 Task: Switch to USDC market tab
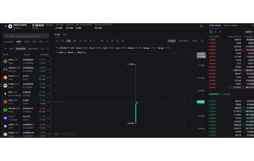point(27,42)
